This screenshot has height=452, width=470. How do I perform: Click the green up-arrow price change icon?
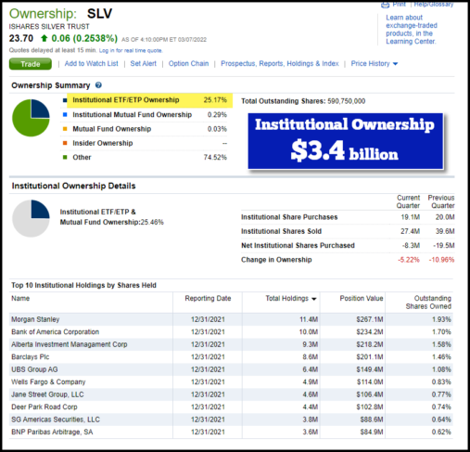44,38
